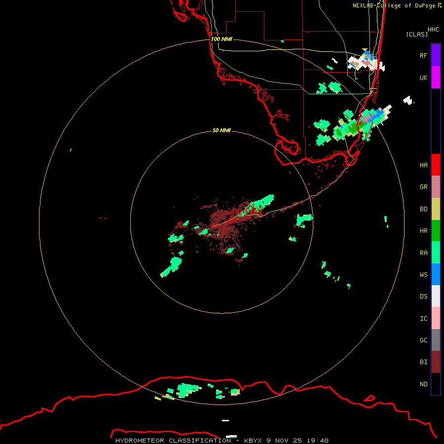The image size is (444, 444).
Task: Click the '19:40' timestamp
Action: [318, 441]
